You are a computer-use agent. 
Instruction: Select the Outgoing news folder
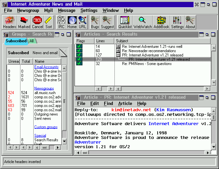coord(46,114)
